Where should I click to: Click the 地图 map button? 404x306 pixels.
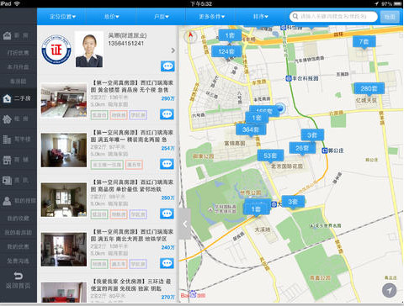point(390,17)
